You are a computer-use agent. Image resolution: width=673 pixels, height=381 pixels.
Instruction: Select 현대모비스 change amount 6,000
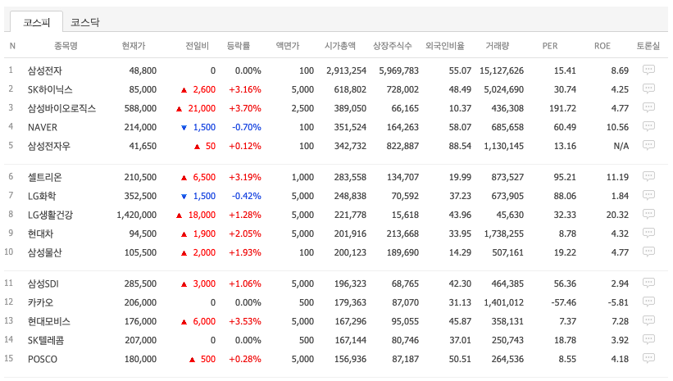click(x=204, y=321)
